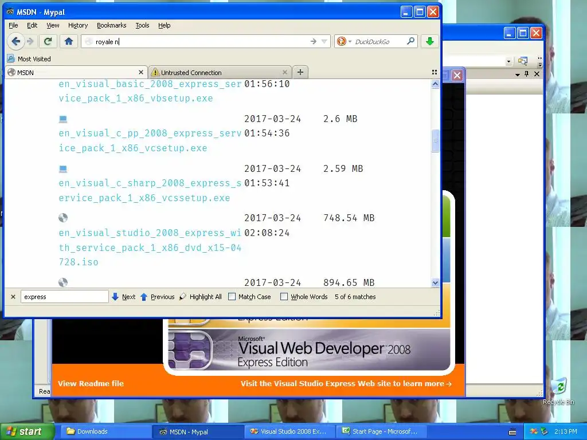Open the address bar history dropdown
The width and height of the screenshot is (587, 440).
324,41
